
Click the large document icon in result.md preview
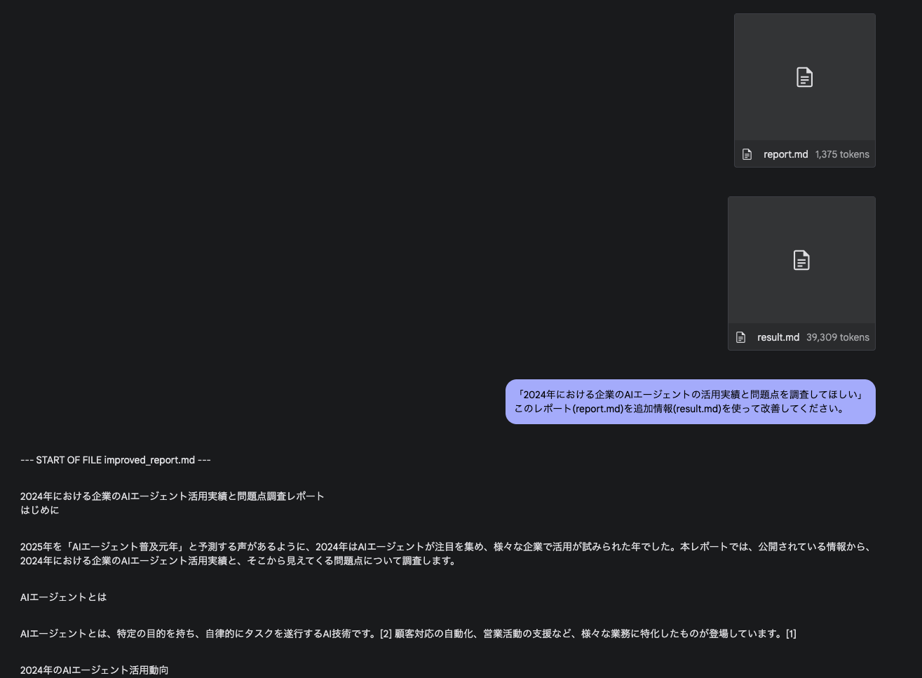pyautogui.click(x=801, y=259)
